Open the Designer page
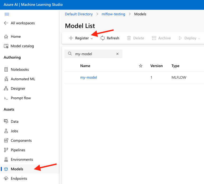The image size is (204, 184). pos(18,88)
